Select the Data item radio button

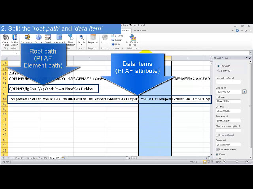click(219, 66)
